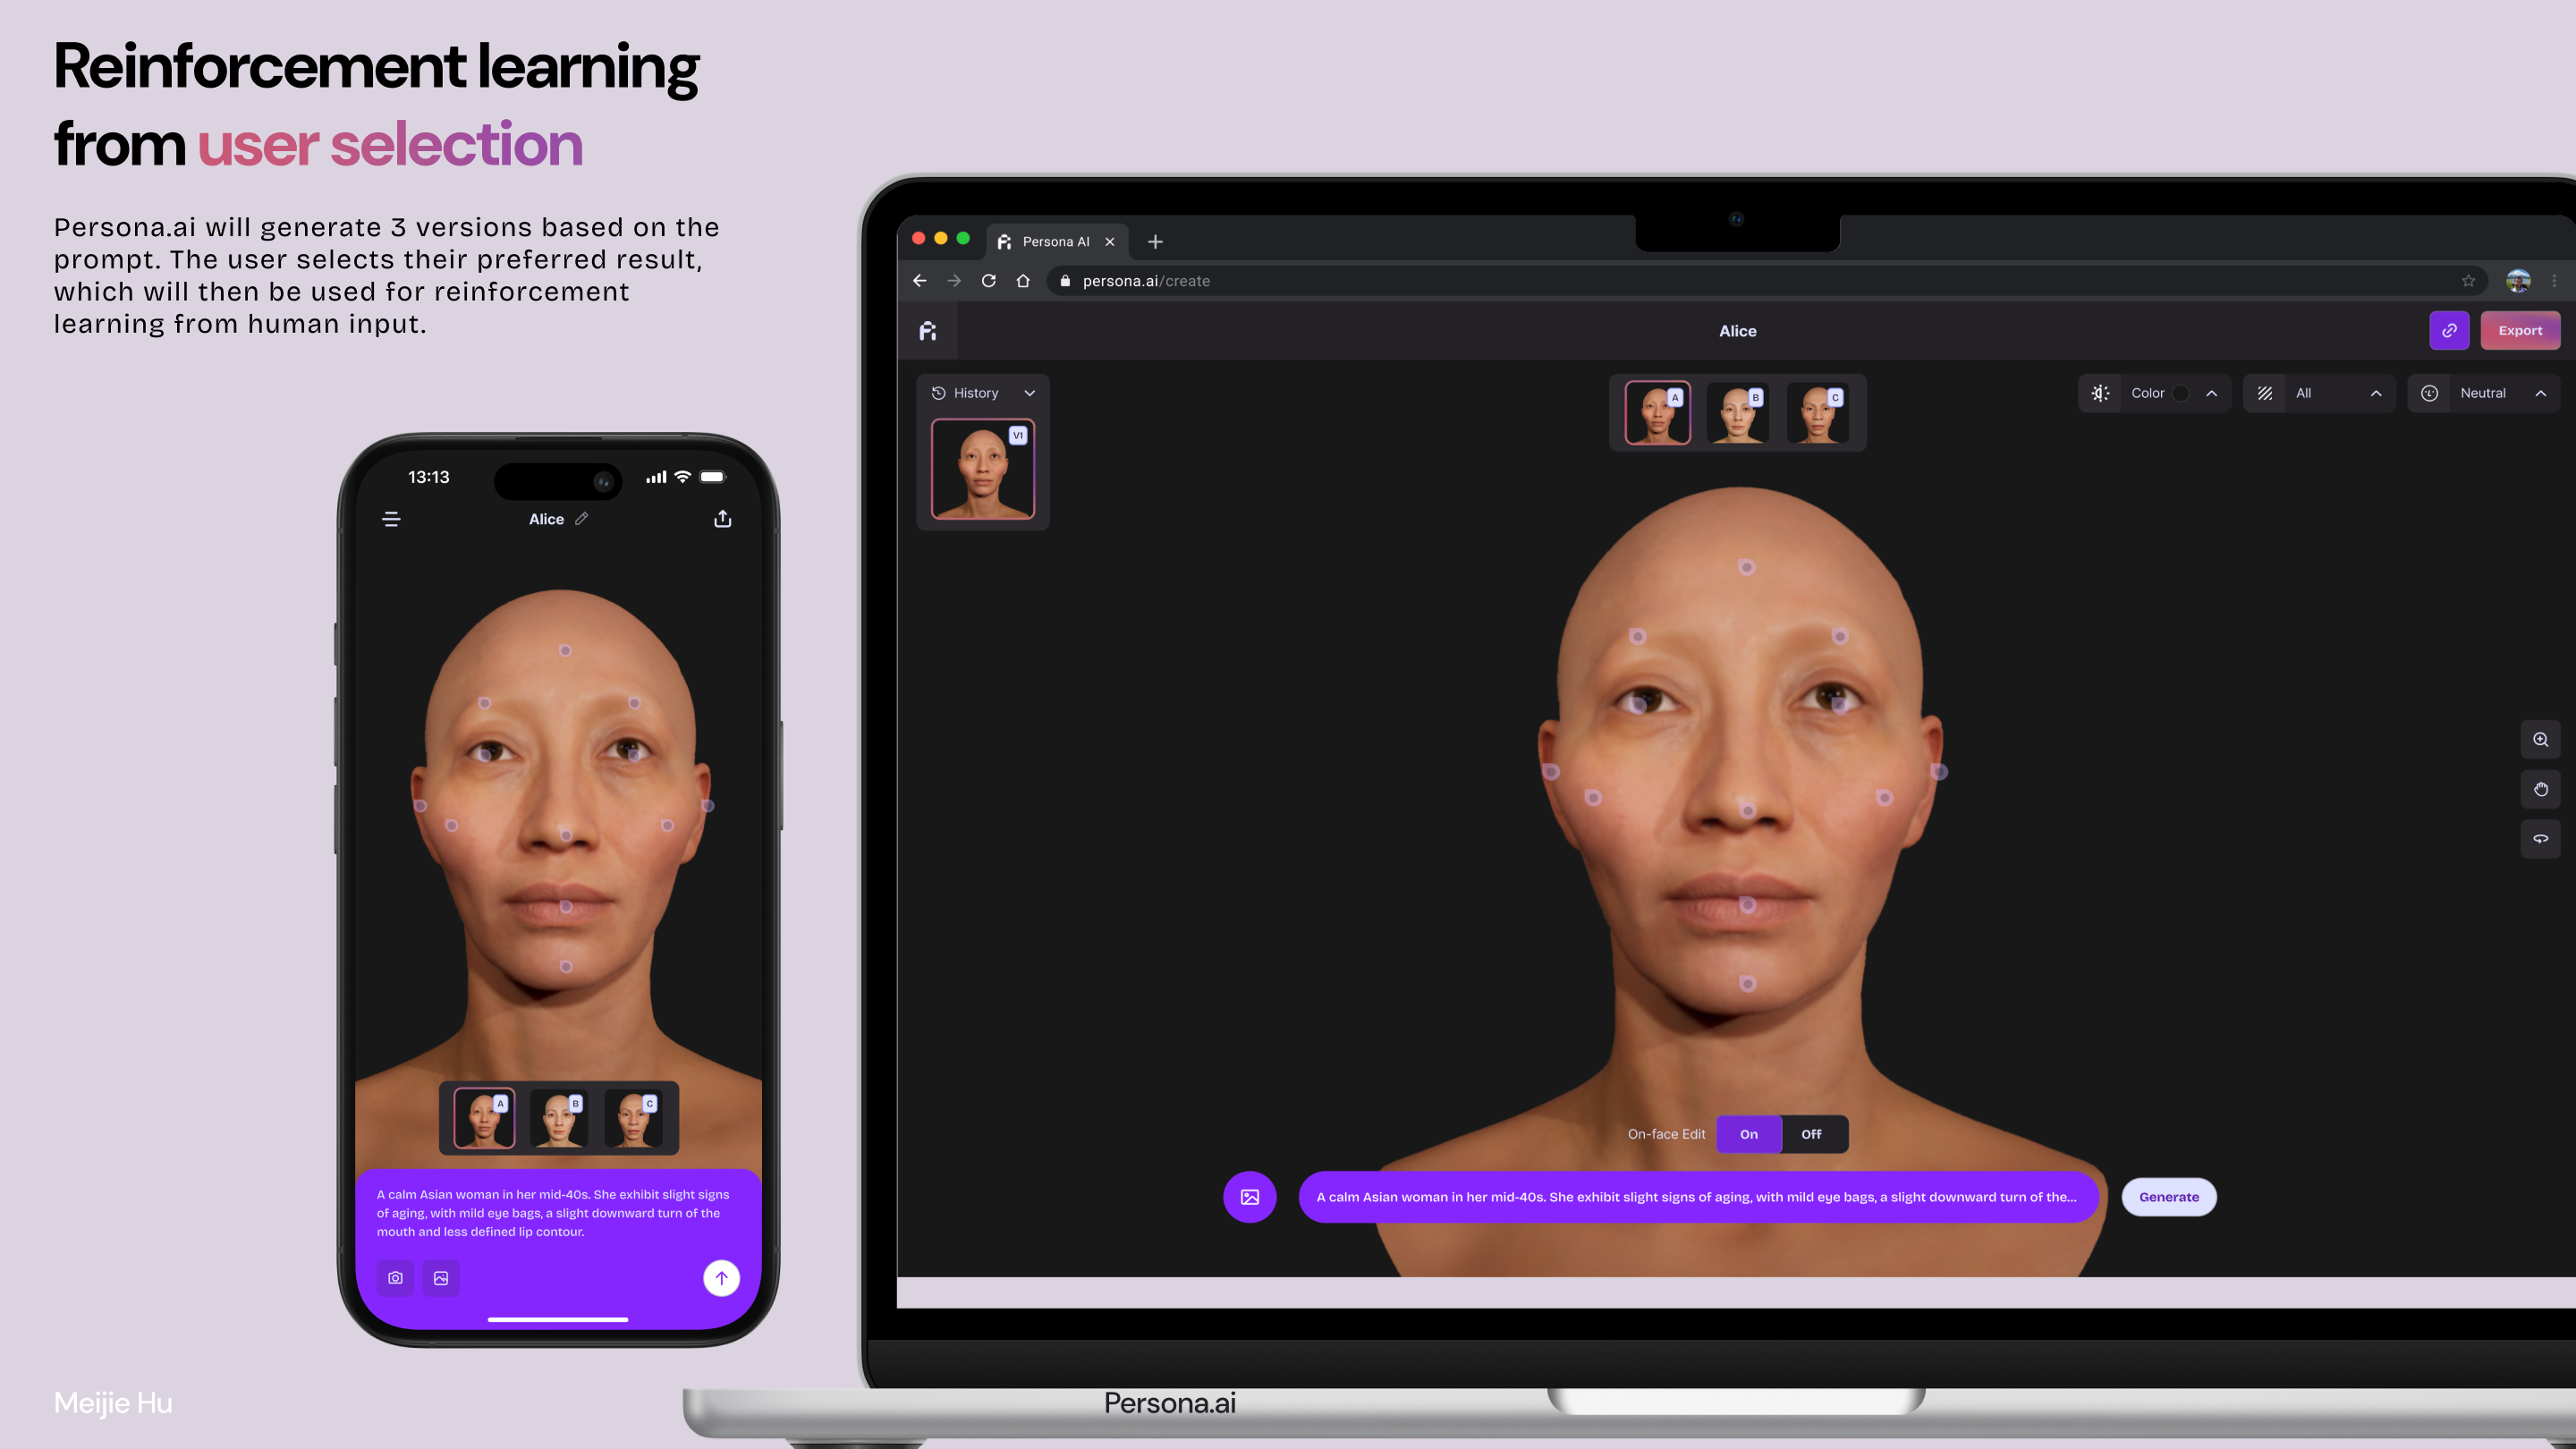Turn On-face Edit off
Image resolution: width=2576 pixels, height=1449 pixels.
click(1812, 1134)
